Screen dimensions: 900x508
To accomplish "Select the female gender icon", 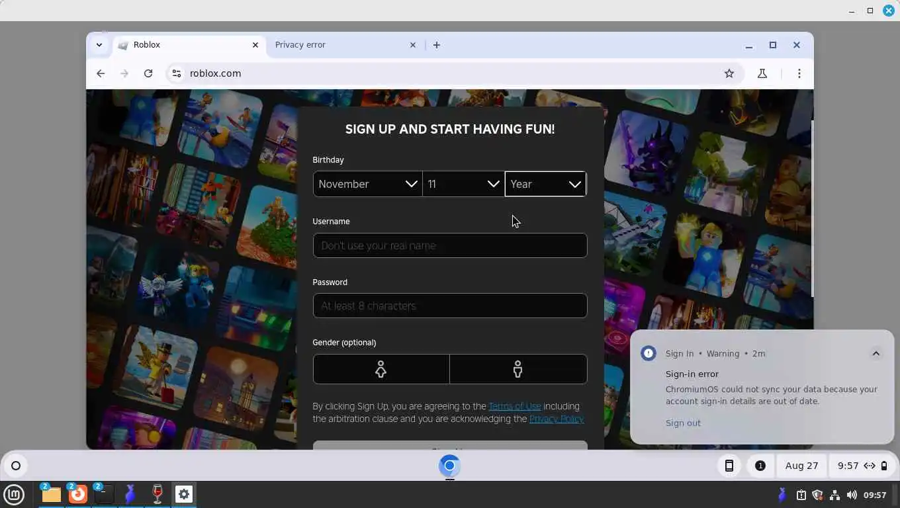I will tap(381, 369).
